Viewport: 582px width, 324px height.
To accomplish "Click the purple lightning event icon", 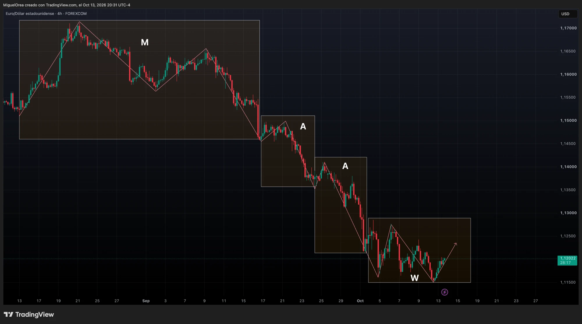I will coord(445,292).
